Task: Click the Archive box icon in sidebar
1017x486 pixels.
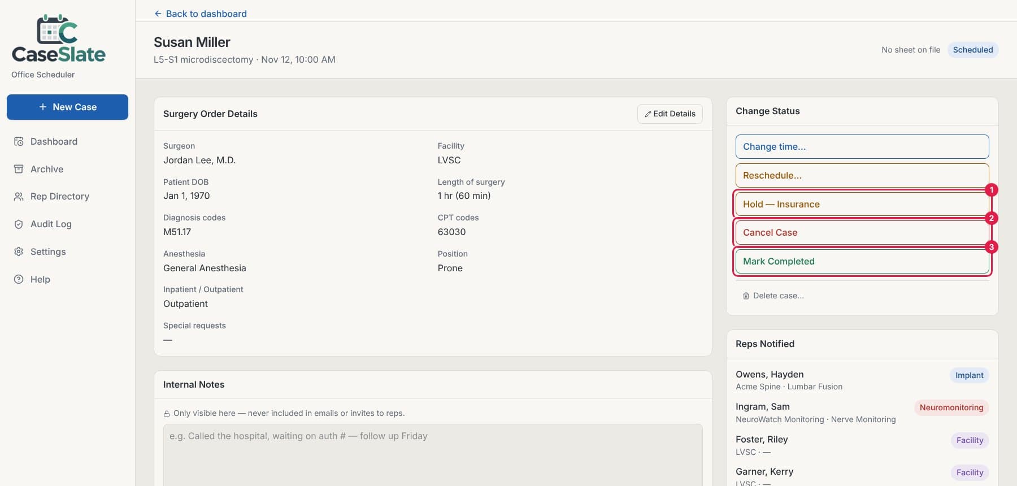Action: point(19,169)
